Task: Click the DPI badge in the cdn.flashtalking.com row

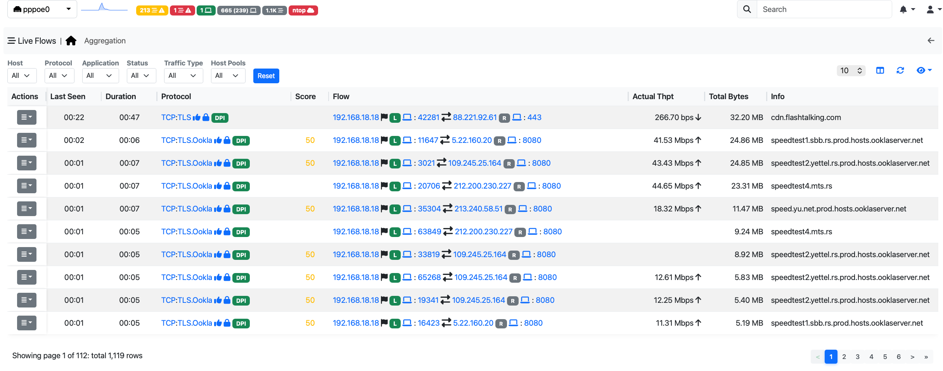Action: coord(220,118)
